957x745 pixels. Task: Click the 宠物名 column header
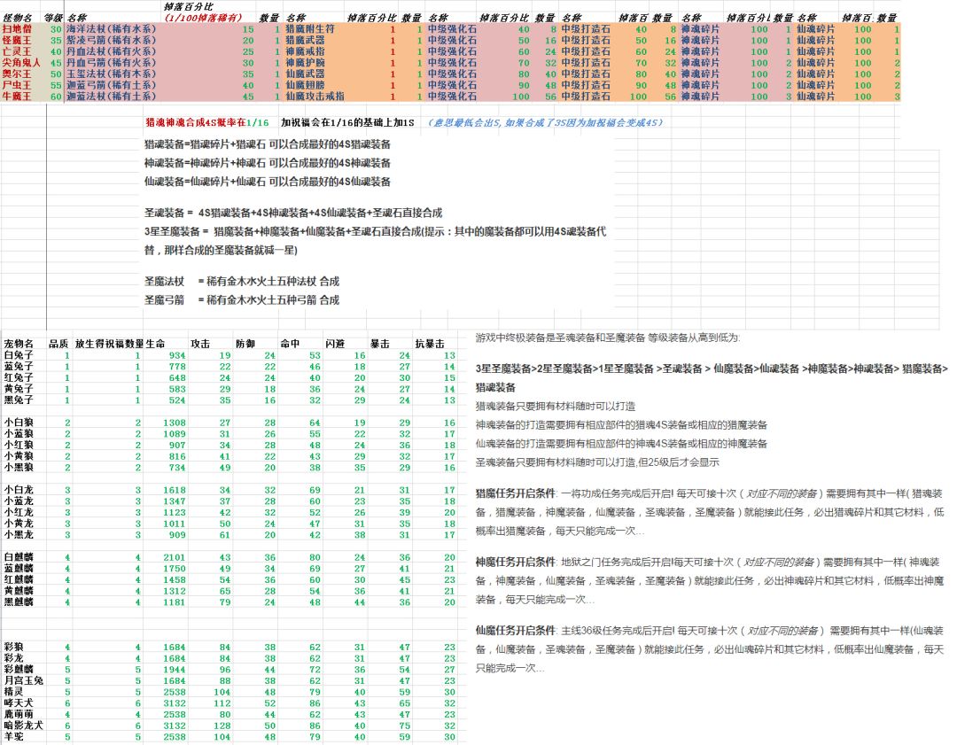click(19, 344)
